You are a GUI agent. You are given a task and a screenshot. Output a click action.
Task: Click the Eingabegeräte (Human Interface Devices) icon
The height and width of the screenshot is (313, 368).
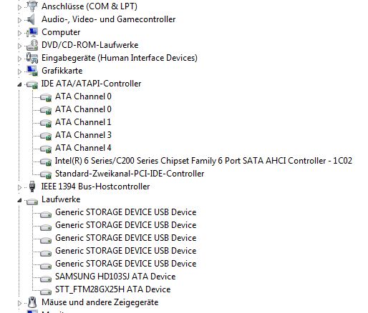tap(32, 58)
